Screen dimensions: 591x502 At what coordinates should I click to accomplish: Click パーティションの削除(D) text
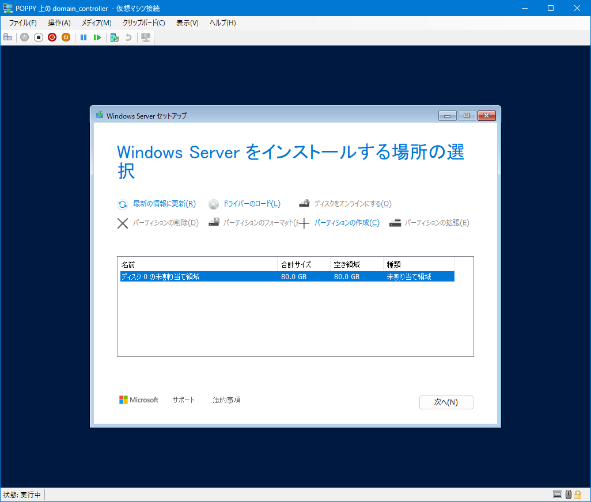166,223
